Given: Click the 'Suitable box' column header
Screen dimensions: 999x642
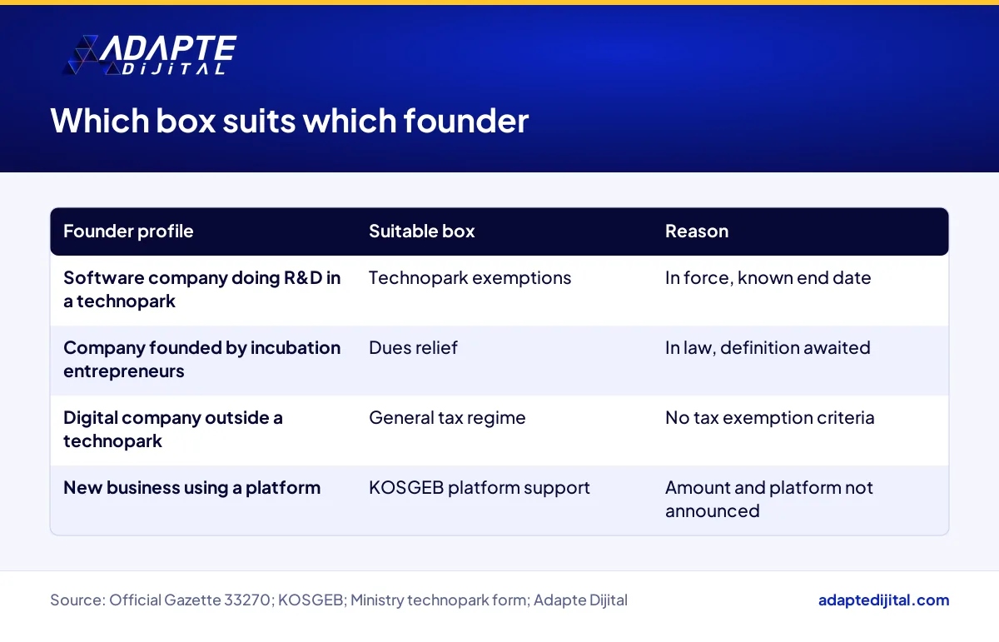Looking at the screenshot, I should [421, 231].
